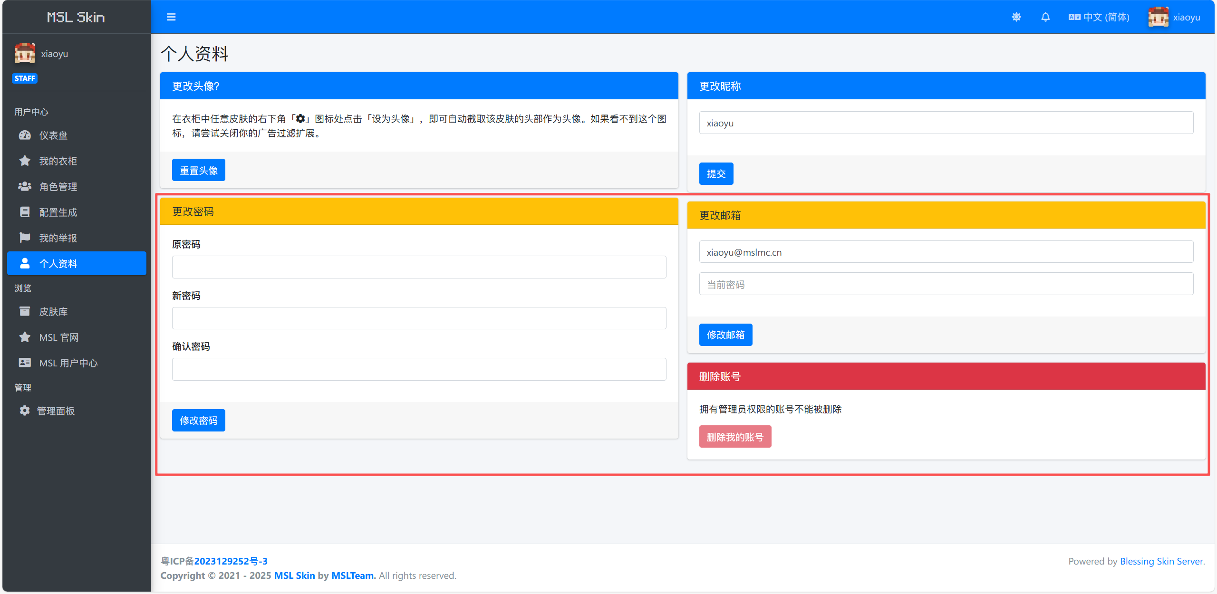Click the 我的举报 flag icon
This screenshot has width=1217, height=594.
(x=25, y=238)
